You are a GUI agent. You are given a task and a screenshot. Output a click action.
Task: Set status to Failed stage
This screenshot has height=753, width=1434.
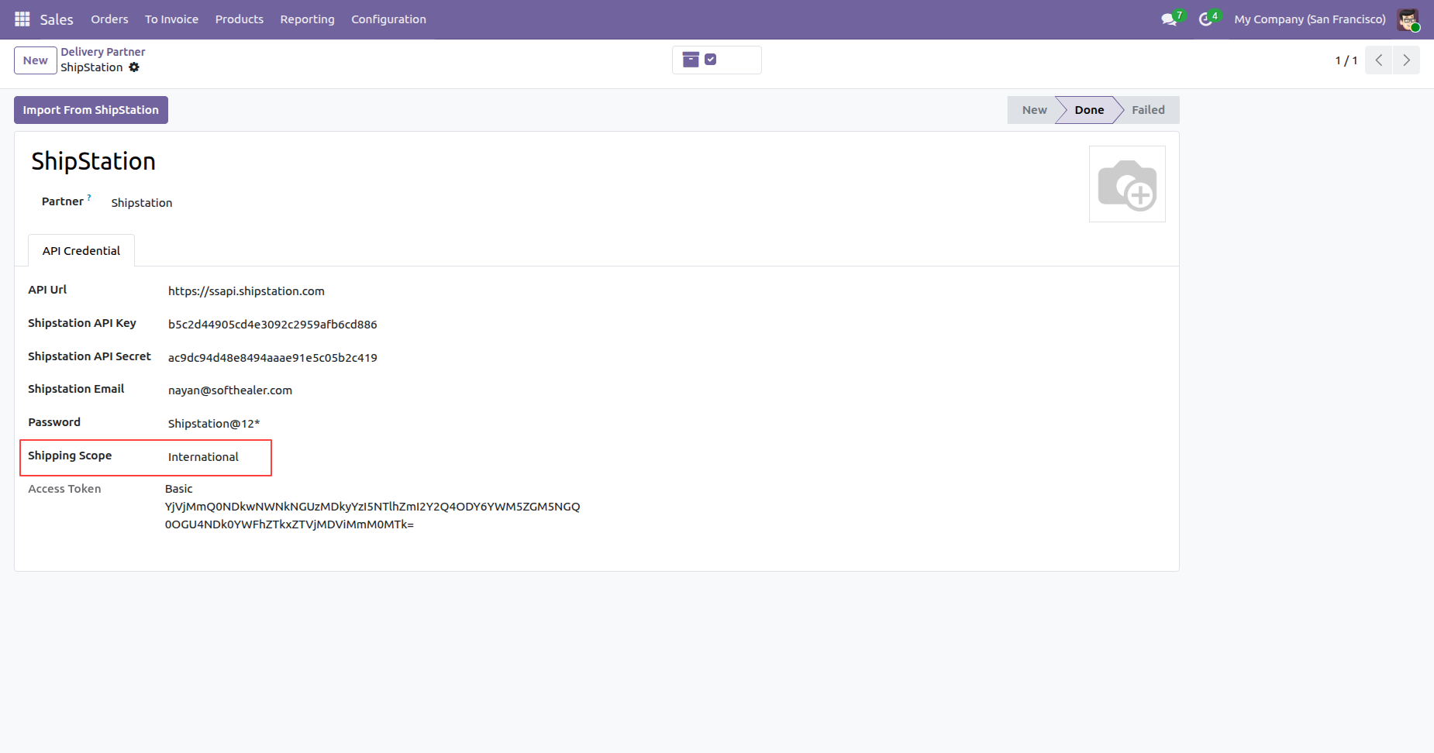(1148, 110)
